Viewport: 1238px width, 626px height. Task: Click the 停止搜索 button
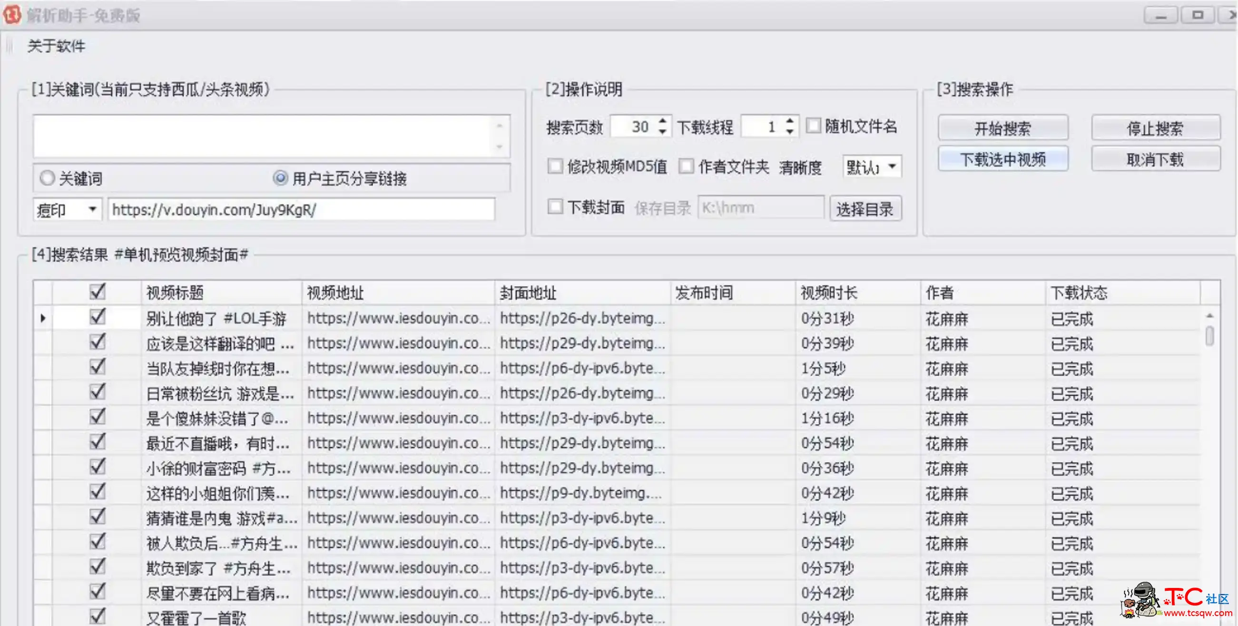click(1155, 128)
